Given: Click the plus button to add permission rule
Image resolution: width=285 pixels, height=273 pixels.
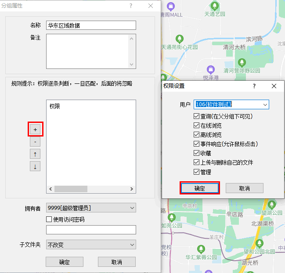Looking at the screenshot, I should click(x=35, y=129).
